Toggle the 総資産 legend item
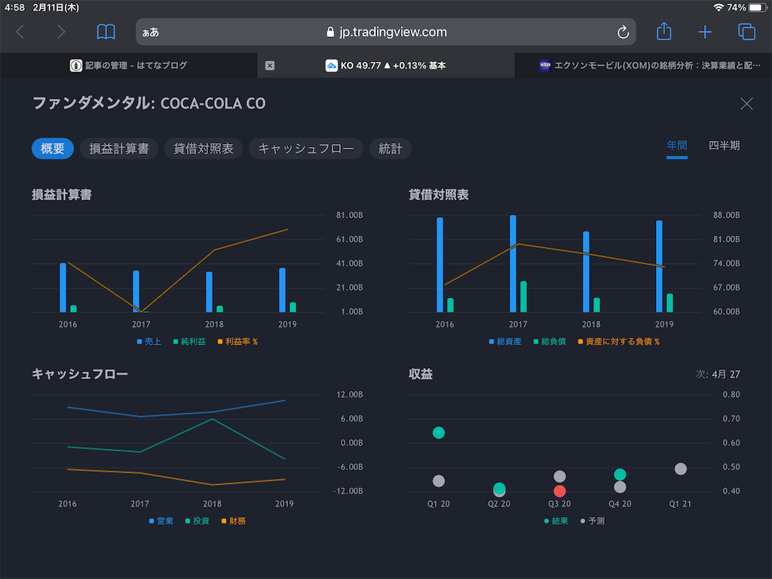772x579 pixels. click(505, 342)
